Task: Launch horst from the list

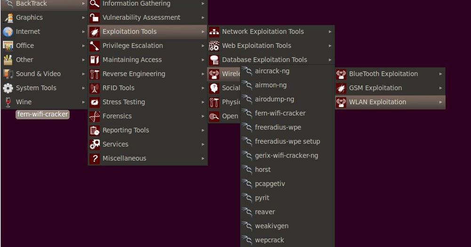Action: point(287,170)
